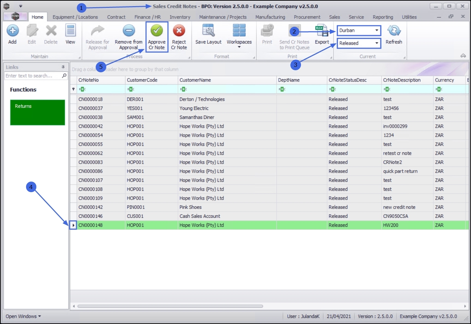Click the Edit icon in Maintain group
Viewport: 471px width, 324px height.
(32, 31)
